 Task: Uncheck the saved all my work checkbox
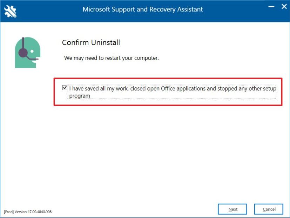[x=65, y=87]
